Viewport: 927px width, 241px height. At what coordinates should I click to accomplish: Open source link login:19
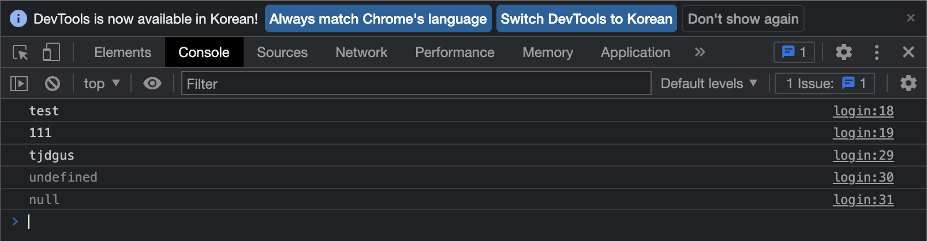(863, 133)
